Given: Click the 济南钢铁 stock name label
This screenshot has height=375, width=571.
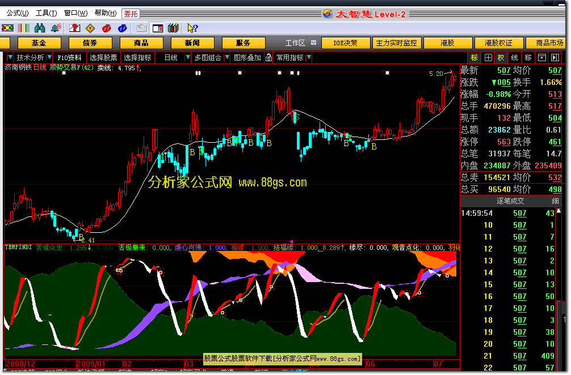Looking at the screenshot, I should pos(19,67).
